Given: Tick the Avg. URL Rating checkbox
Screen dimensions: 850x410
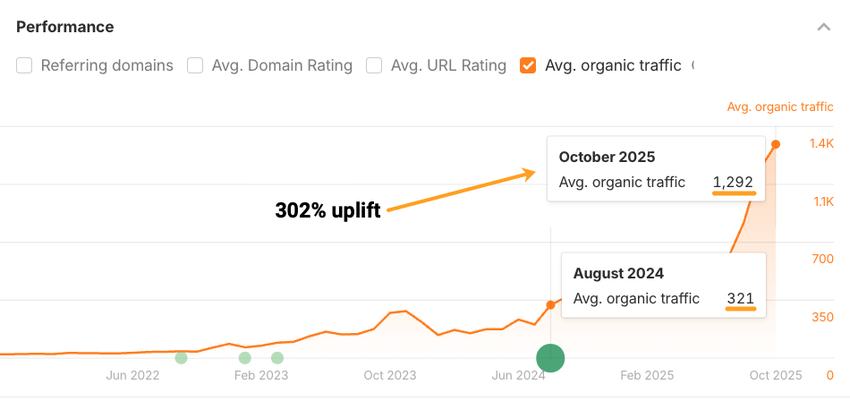Looking at the screenshot, I should pyautogui.click(x=374, y=65).
